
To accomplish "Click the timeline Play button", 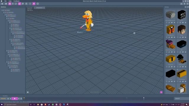I will [15, 99].
